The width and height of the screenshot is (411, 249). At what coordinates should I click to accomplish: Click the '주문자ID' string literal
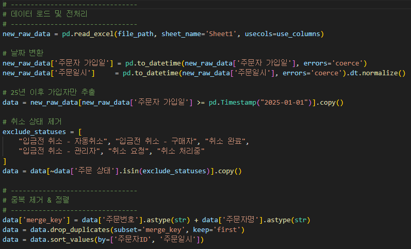133,240
